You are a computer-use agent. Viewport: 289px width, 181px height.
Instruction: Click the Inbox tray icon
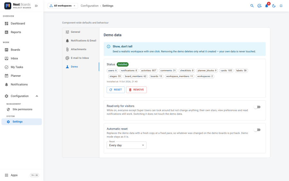coord(6,58)
